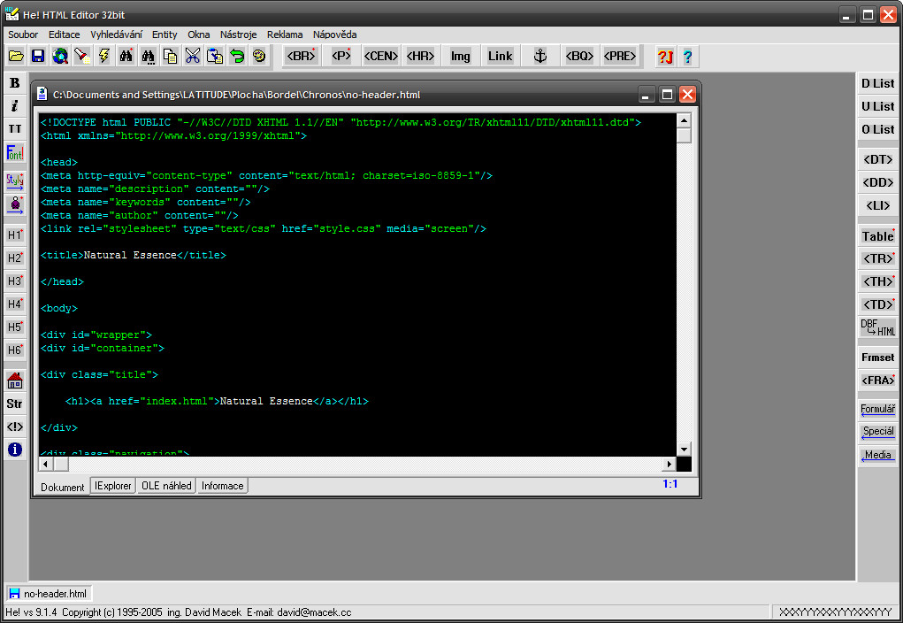Screen dimensions: 903x623
Task: Select the no-header.html document button at bottom
Action: [49, 594]
